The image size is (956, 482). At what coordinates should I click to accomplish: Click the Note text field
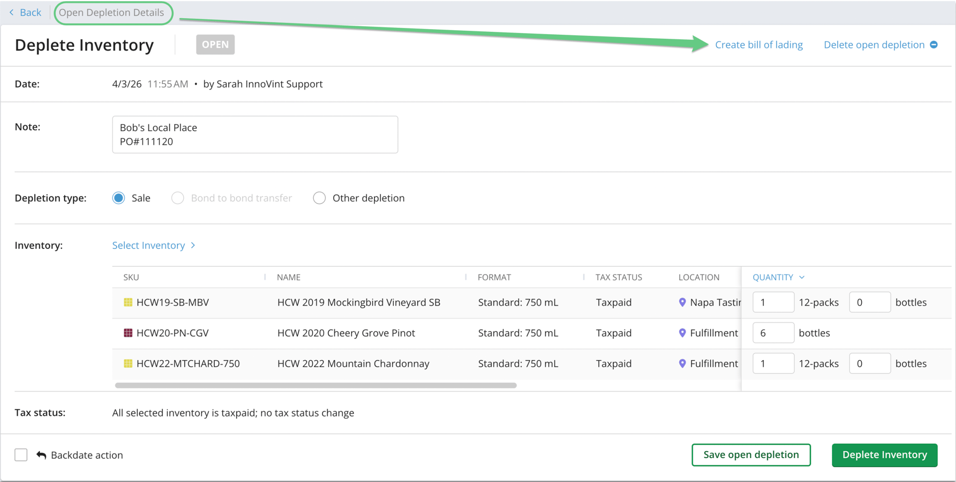click(x=255, y=134)
